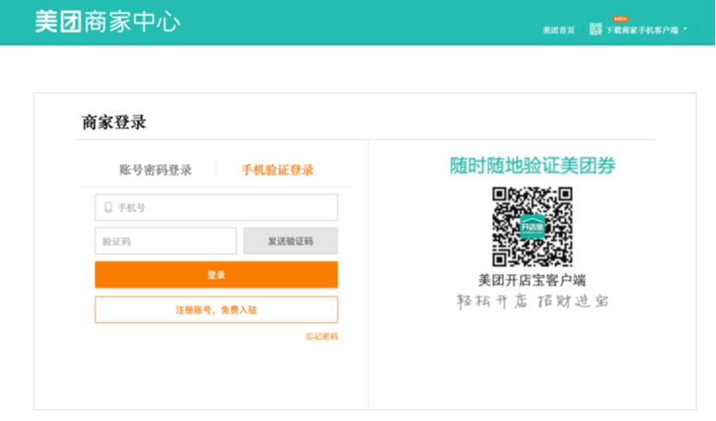Click the 美团开店宝客户端 caption
Viewport: 716px width, 421px height.
coord(532,280)
